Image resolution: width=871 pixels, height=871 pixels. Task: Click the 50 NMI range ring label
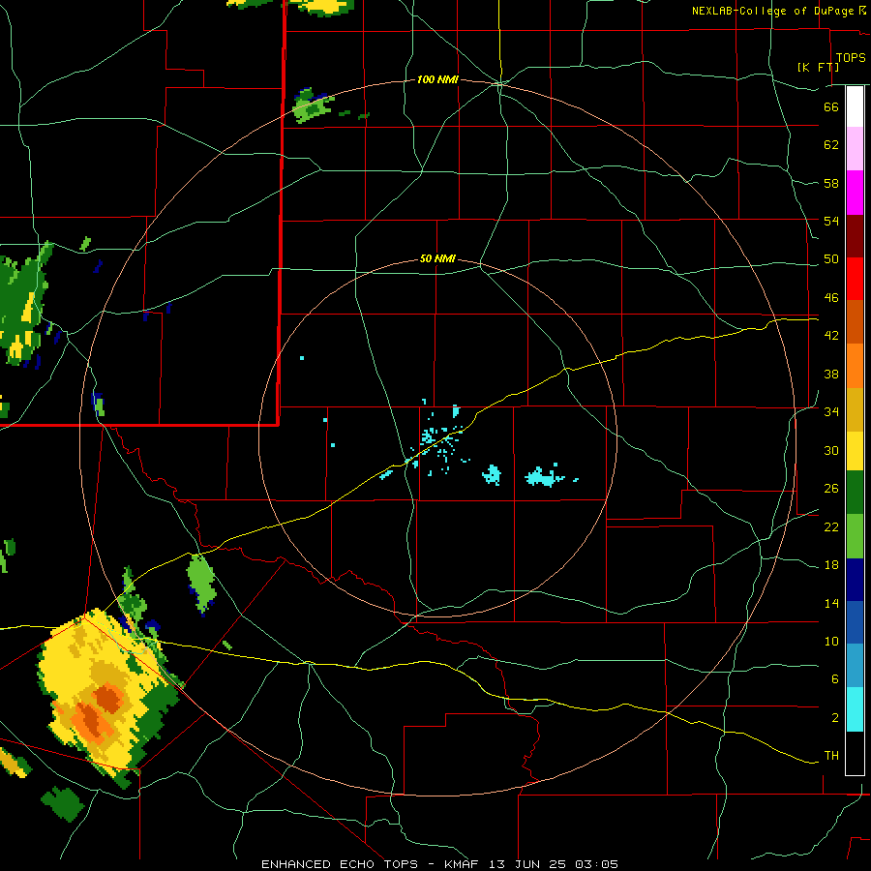[x=437, y=258]
